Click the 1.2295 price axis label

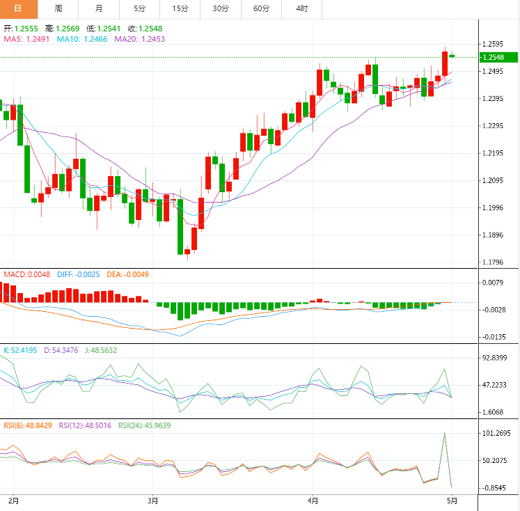(492, 126)
